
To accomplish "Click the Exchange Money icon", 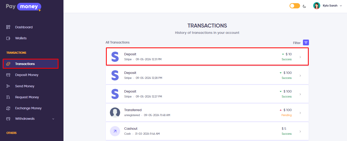I will tap(8, 108).
